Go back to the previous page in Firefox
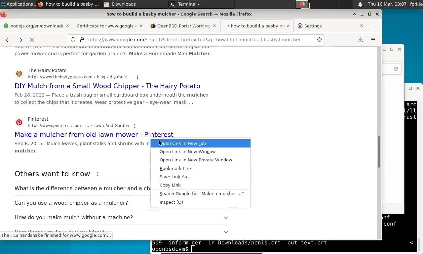The width and height of the screenshot is (423, 254). coord(8,40)
